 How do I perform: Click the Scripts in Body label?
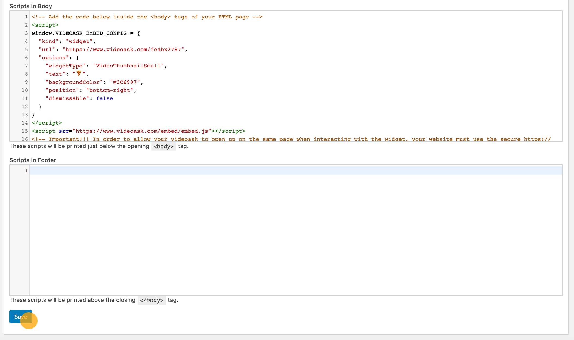pyautogui.click(x=31, y=6)
